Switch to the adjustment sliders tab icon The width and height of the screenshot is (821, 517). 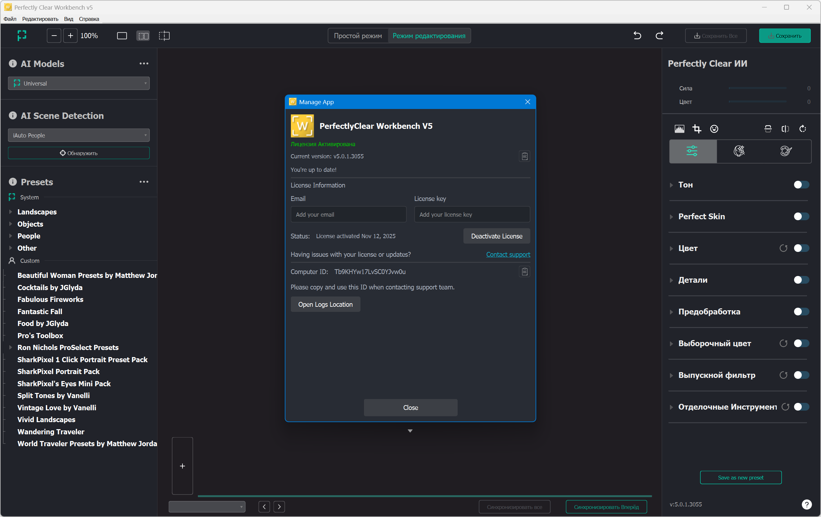click(692, 151)
